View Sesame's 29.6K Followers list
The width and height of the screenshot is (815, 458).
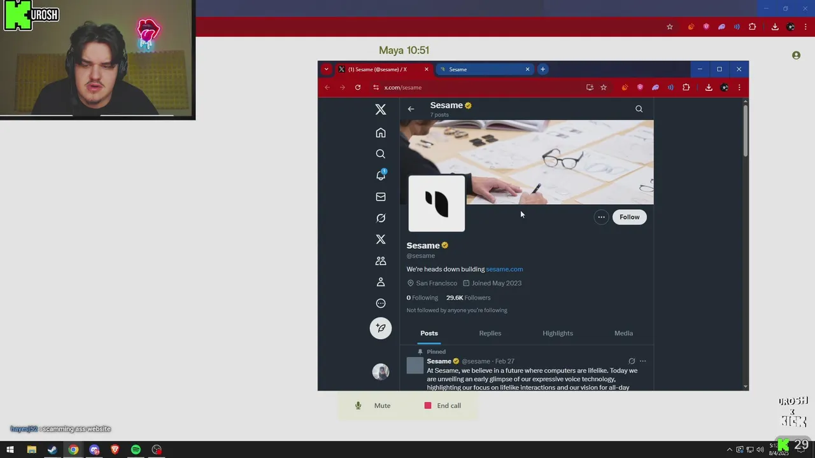click(468, 298)
